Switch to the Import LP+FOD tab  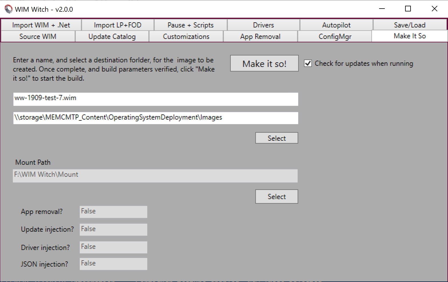pyautogui.click(x=118, y=25)
